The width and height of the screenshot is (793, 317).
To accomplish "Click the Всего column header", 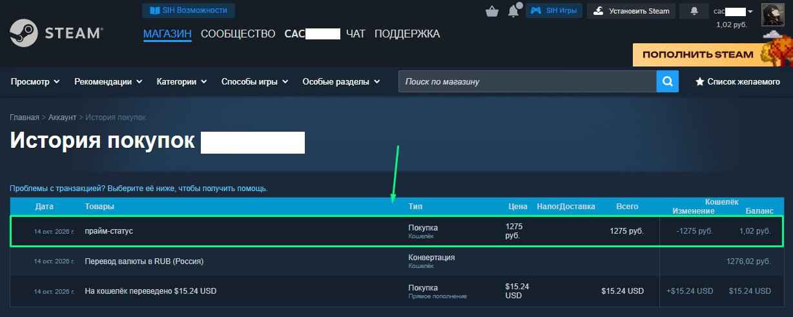I will [627, 207].
